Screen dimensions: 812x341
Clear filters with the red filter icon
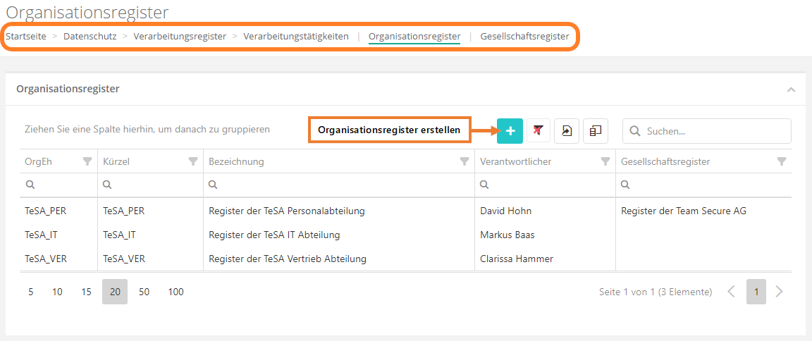click(x=539, y=131)
